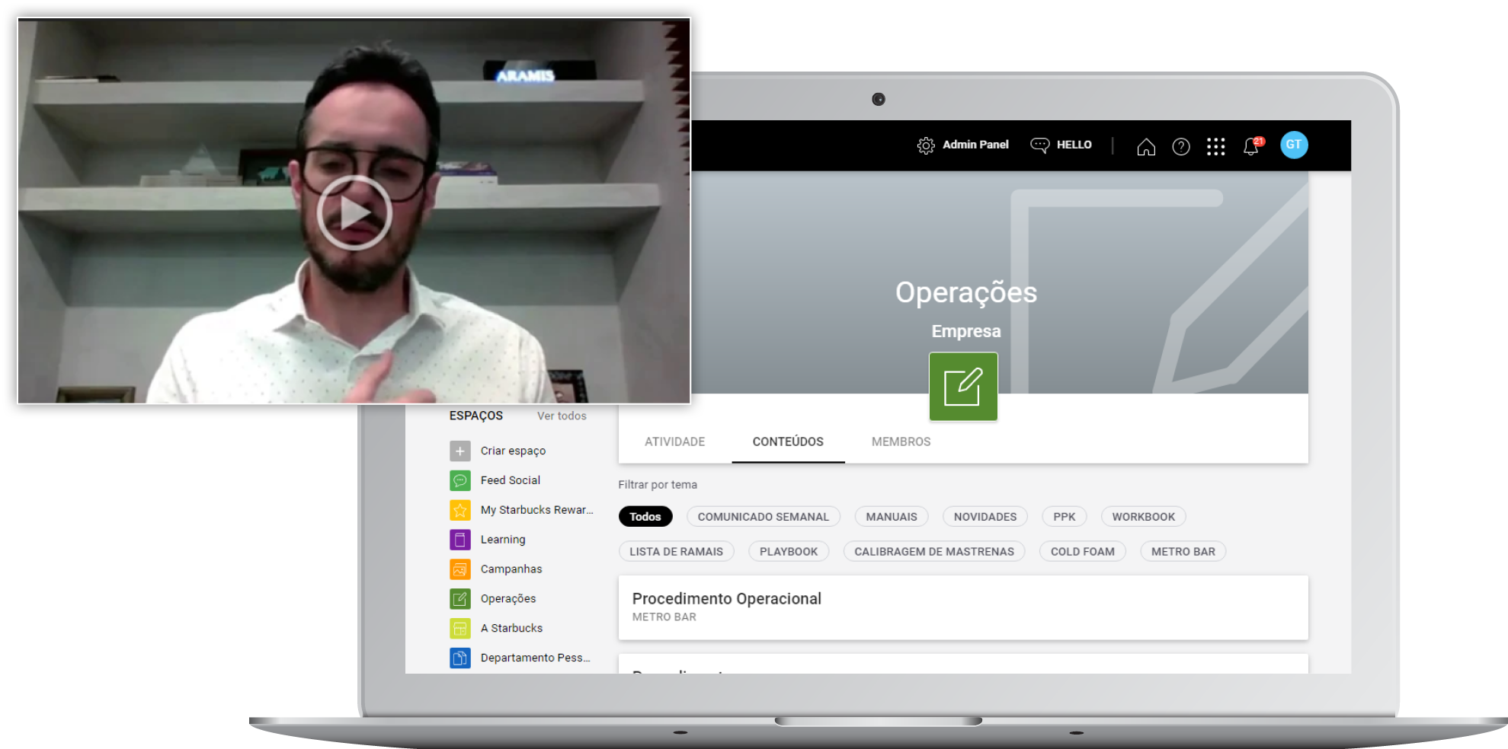Open the Campanhas space in sidebar

[511, 569]
